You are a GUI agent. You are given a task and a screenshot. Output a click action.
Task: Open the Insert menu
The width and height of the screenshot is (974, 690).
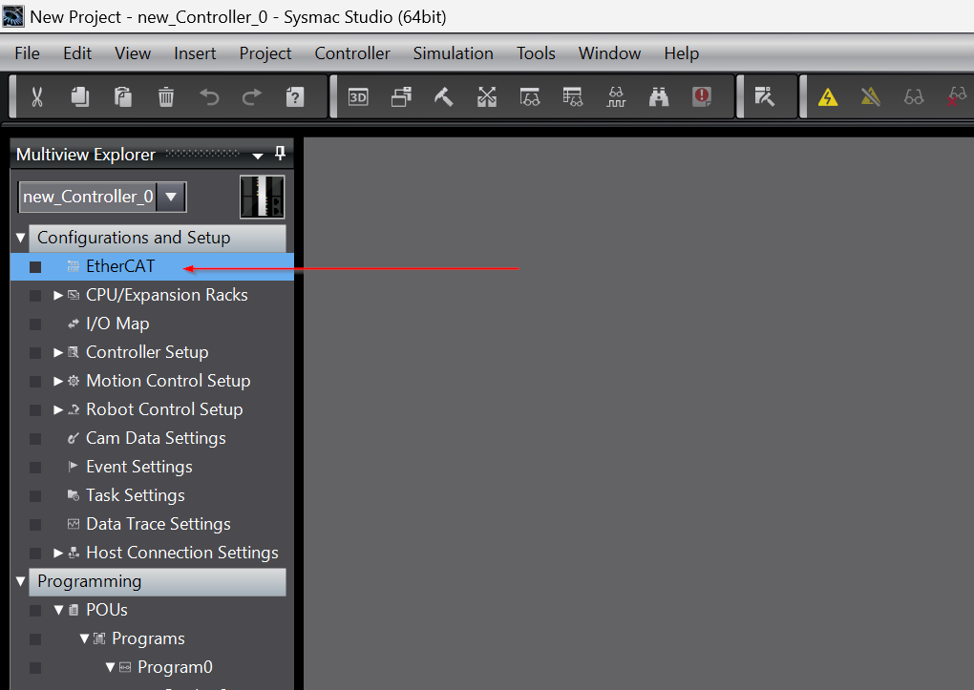(195, 53)
